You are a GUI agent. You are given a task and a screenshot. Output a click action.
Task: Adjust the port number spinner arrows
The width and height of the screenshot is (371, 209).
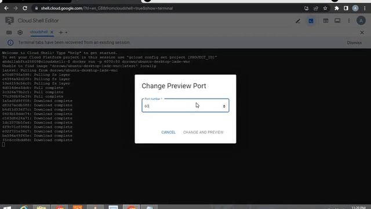(x=224, y=106)
